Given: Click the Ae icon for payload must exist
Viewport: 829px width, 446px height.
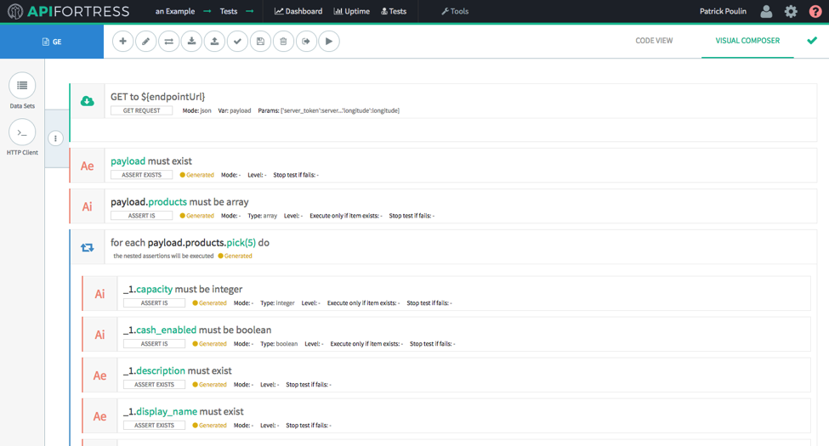Looking at the screenshot, I should pos(88,166).
